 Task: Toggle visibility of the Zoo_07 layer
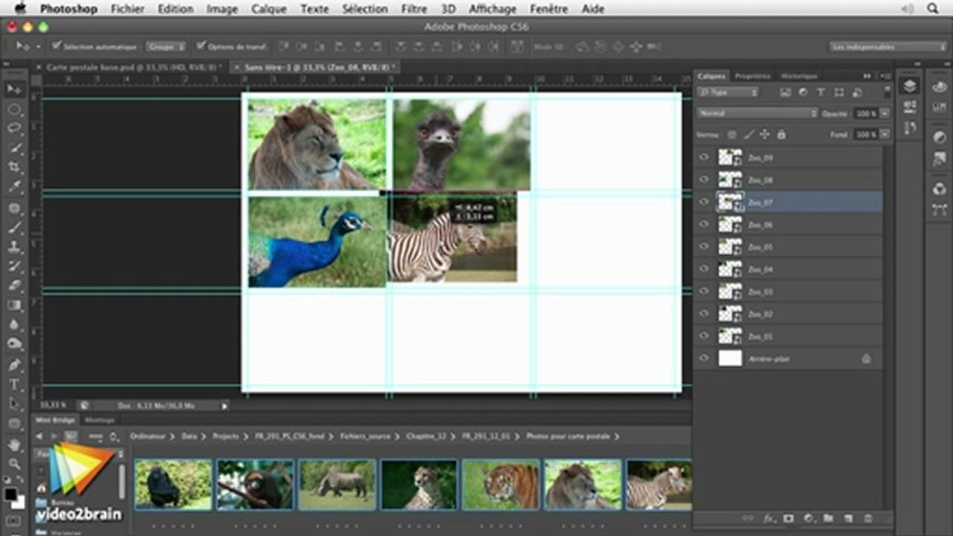click(x=704, y=202)
